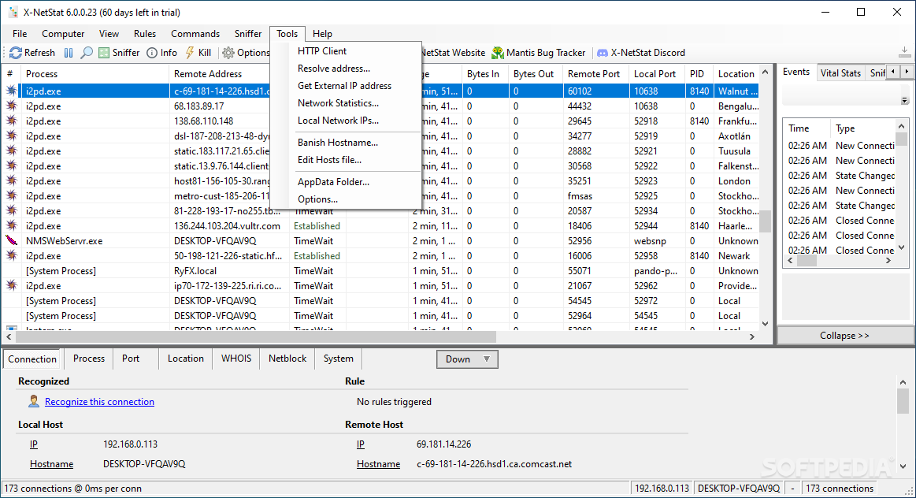This screenshot has width=916, height=498.
Task: Select the RyFX.local connection row
Action: pyautogui.click(x=381, y=271)
